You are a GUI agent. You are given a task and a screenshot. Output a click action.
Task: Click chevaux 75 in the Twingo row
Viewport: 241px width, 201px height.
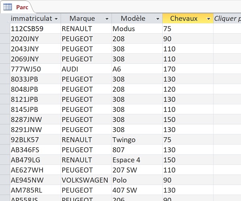click(188, 140)
